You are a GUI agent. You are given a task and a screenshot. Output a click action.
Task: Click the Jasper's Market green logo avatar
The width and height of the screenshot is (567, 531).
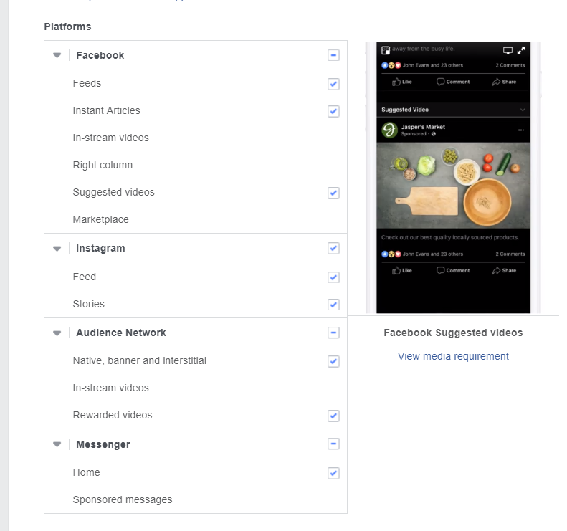point(390,130)
